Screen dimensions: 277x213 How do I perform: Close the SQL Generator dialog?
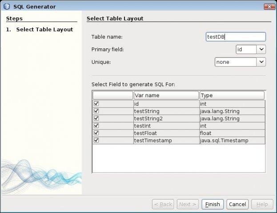coord(269,7)
